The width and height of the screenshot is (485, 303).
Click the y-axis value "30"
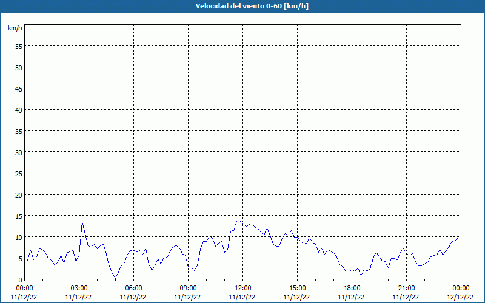(19, 153)
